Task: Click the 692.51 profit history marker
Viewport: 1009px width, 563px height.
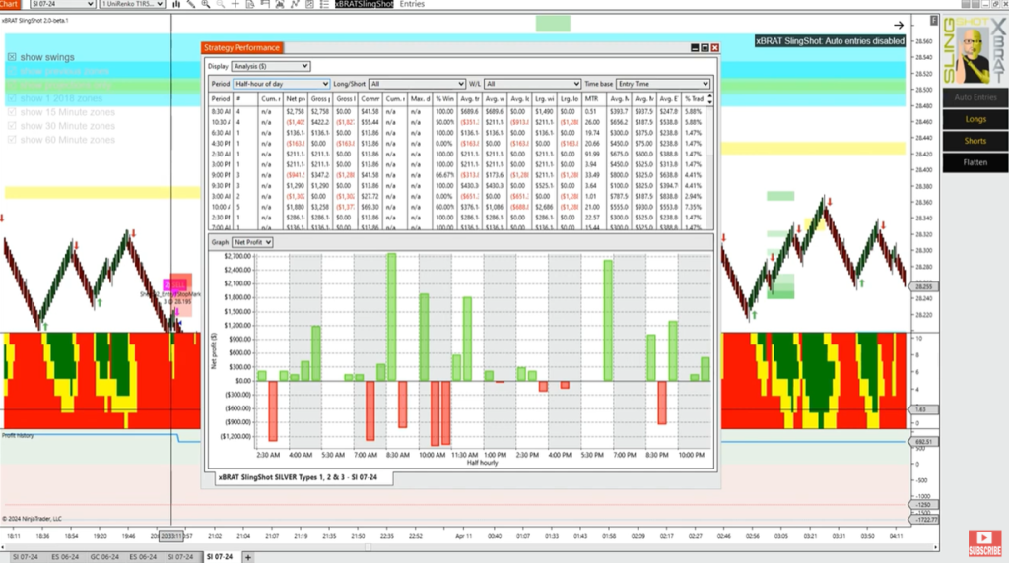Action: click(x=924, y=442)
